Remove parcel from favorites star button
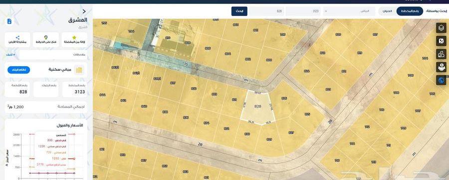 pos(74,40)
